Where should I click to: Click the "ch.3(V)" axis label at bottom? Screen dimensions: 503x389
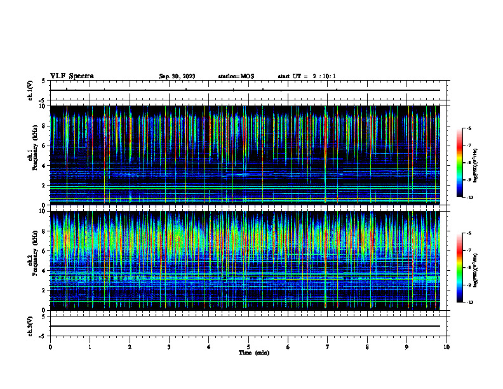tap(30, 326)
